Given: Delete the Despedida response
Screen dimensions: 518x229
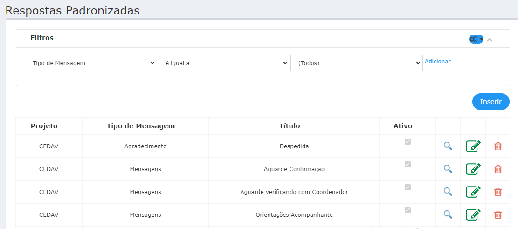Looking at the screenshot, I should tap(498, 146).
